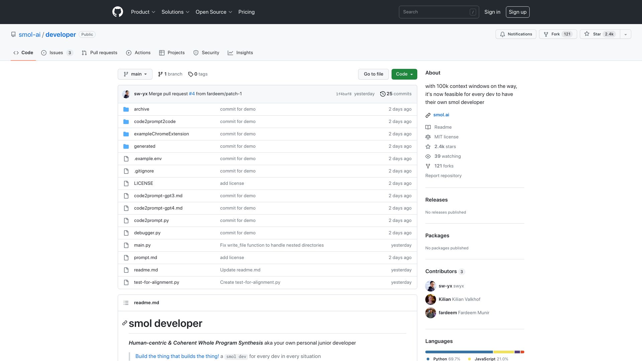Click the Report repository link
The width and height of the screenshot is (642, 361).
pos(443,176)
